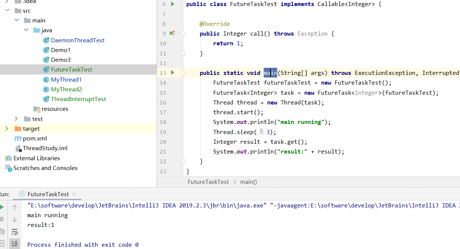Close the FutureTaskTest run tab
Image resolution: width=460 pixels, height=249 pixels.
pyautogui.click(x=74, y=194)
